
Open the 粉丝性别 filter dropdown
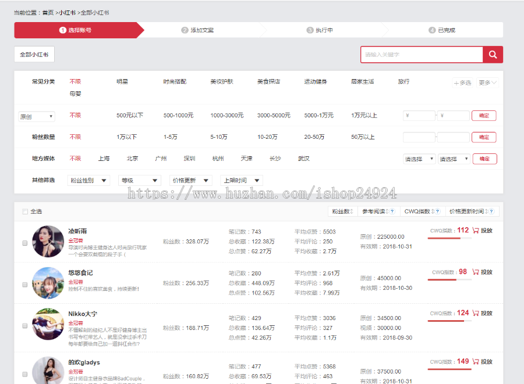click(88, 180)
